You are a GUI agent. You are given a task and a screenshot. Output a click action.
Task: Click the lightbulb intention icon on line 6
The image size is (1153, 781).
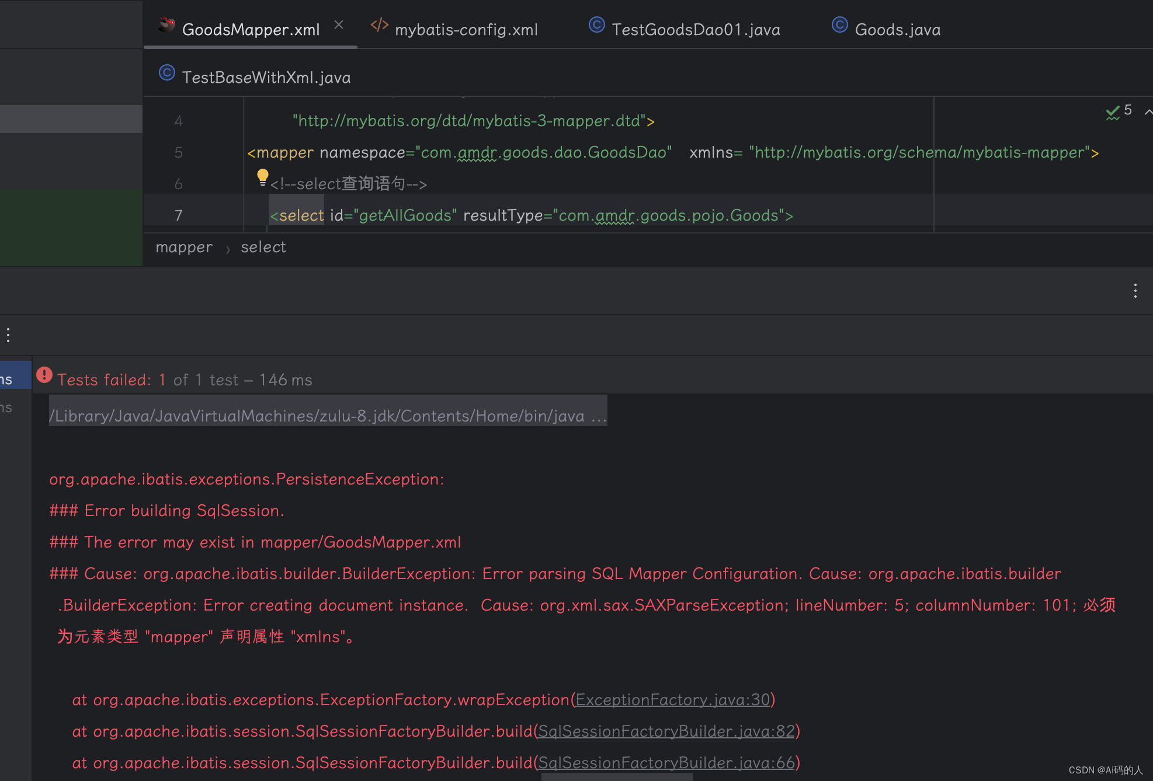262,176
